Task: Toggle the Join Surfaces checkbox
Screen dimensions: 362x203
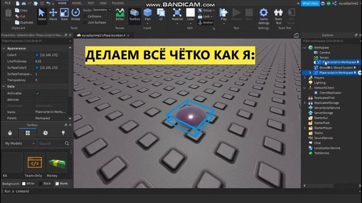Action: pyautogui.click(x=85, y=23)
